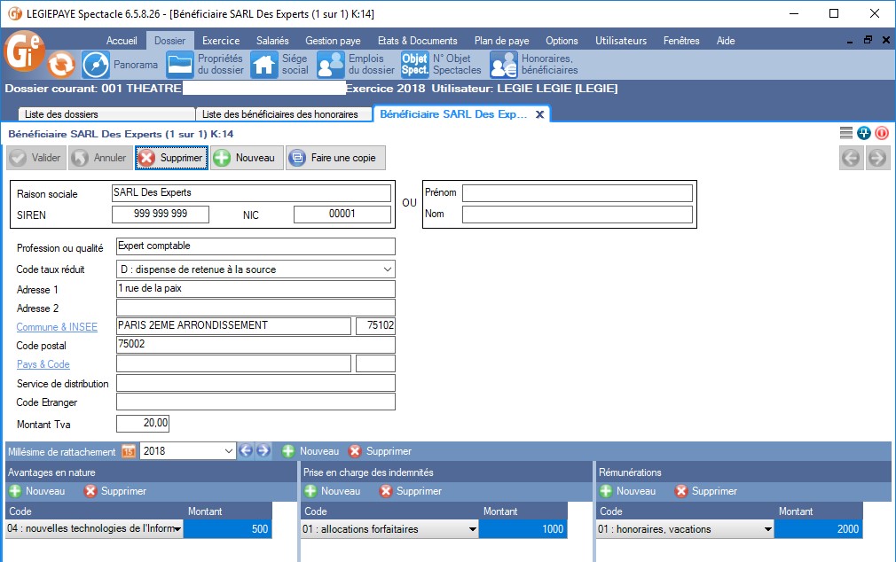
Task: Click the orange refresh icon in the toolbar
Action: pyautogui.click(x=61, y=65)
